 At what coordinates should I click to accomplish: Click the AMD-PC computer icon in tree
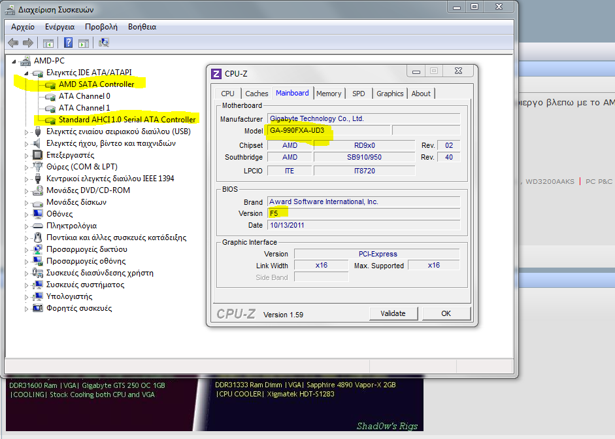[x=25, y=61]
